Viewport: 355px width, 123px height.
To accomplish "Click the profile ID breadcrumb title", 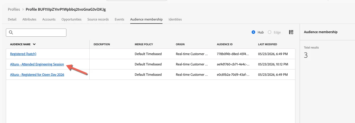I will pos(66,9).
